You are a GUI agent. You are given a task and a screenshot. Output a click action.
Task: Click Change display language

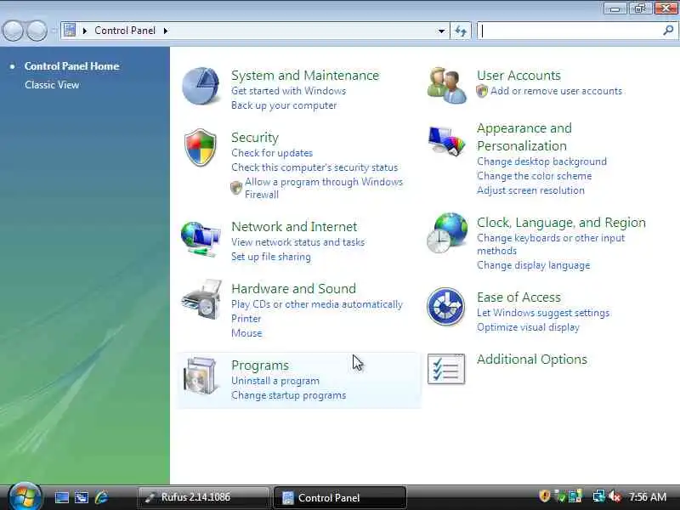coord(534,265)
